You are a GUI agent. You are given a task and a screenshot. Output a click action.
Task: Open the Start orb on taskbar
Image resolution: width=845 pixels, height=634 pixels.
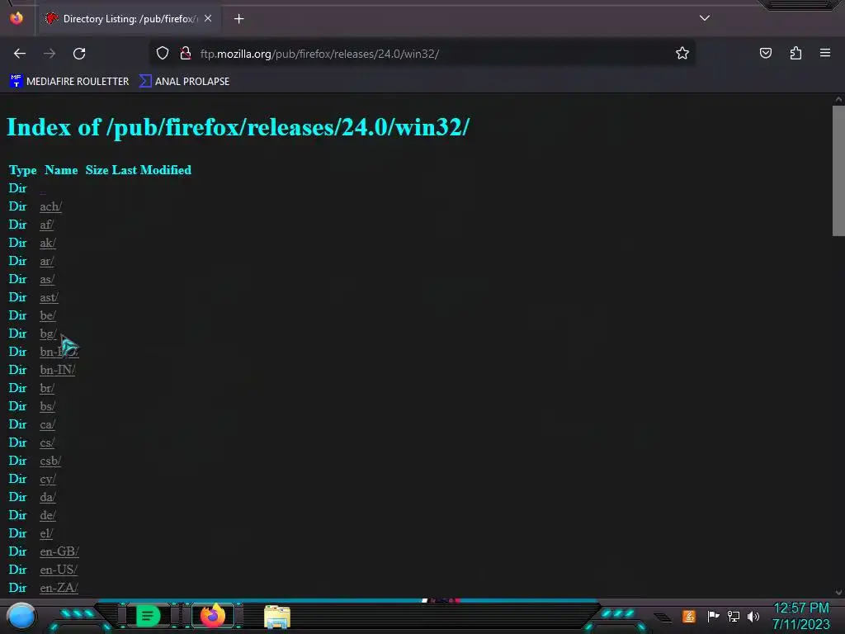point(21,616)
